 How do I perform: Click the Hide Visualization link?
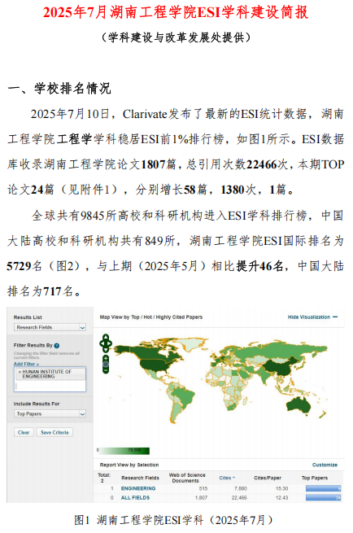pyautogui.click(x=309, y=317)
